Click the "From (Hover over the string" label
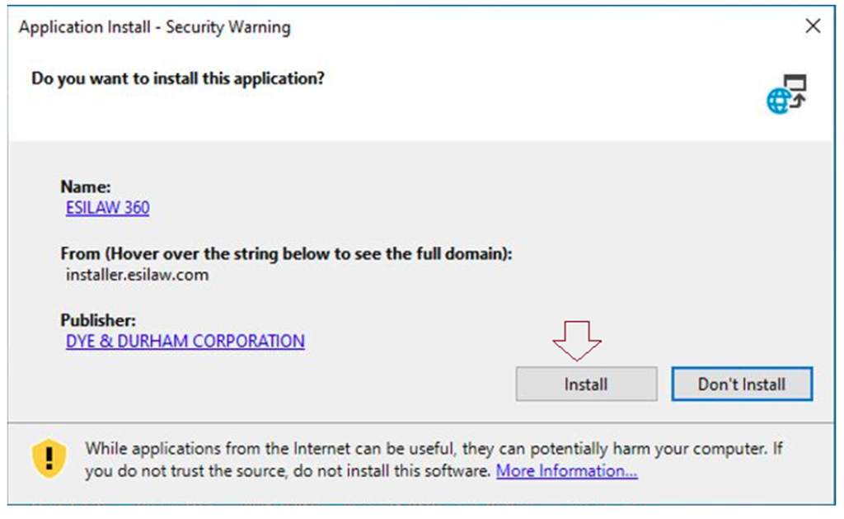Viewport: 844px width, 519px height. pos(286,253)
